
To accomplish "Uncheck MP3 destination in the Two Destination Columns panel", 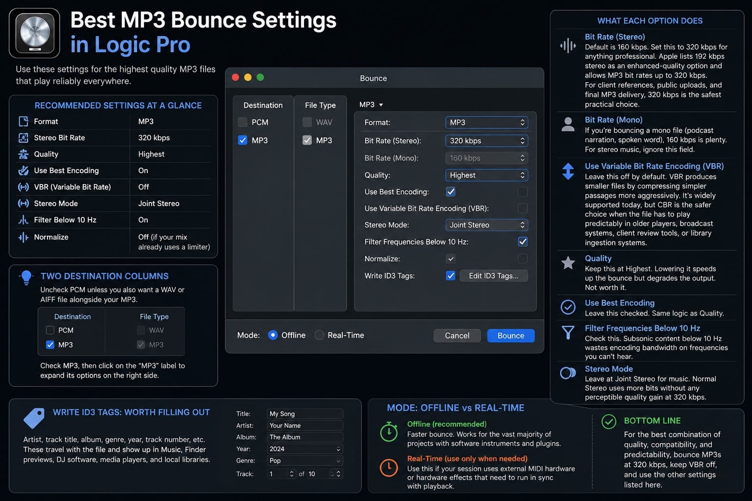I will pos(50,345).
